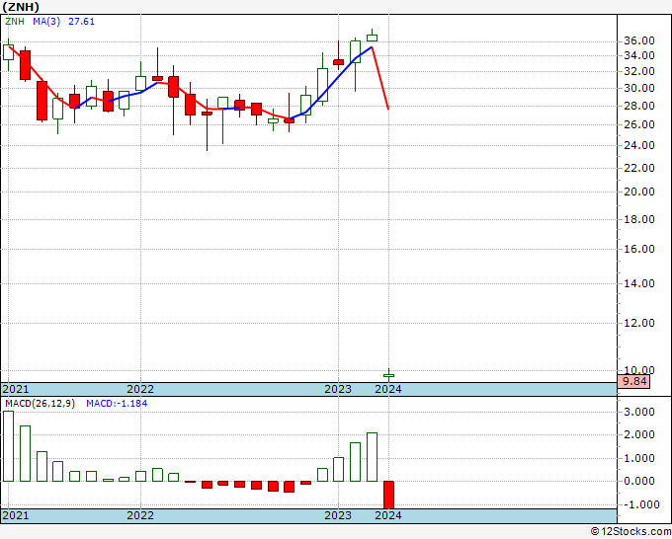Select 2024 on the MACD time axis

[388, 515]
